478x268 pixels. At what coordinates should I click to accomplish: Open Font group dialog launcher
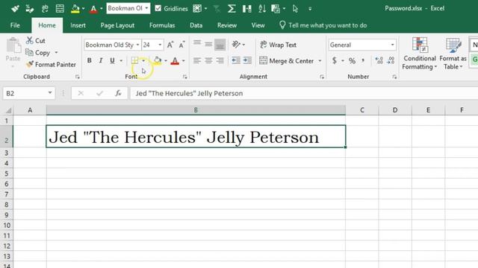click(x=184, y=77)
